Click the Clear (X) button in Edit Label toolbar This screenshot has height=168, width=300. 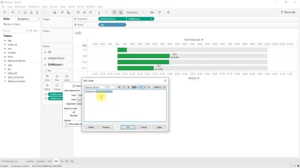[x=165, y=87]
